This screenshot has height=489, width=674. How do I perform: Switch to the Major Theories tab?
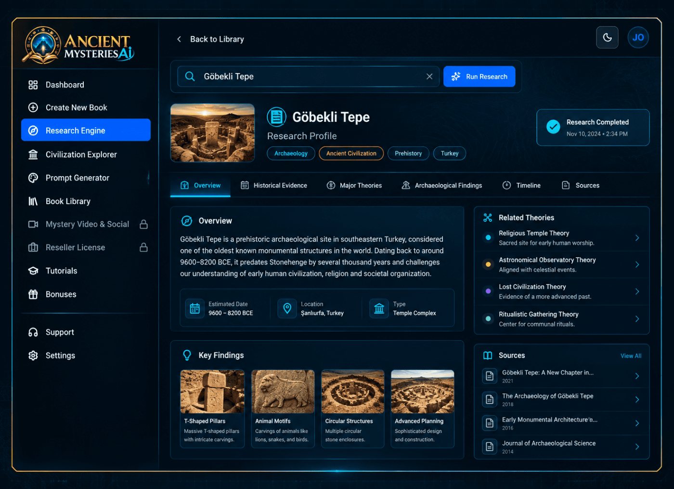click(x=354, y=185)
